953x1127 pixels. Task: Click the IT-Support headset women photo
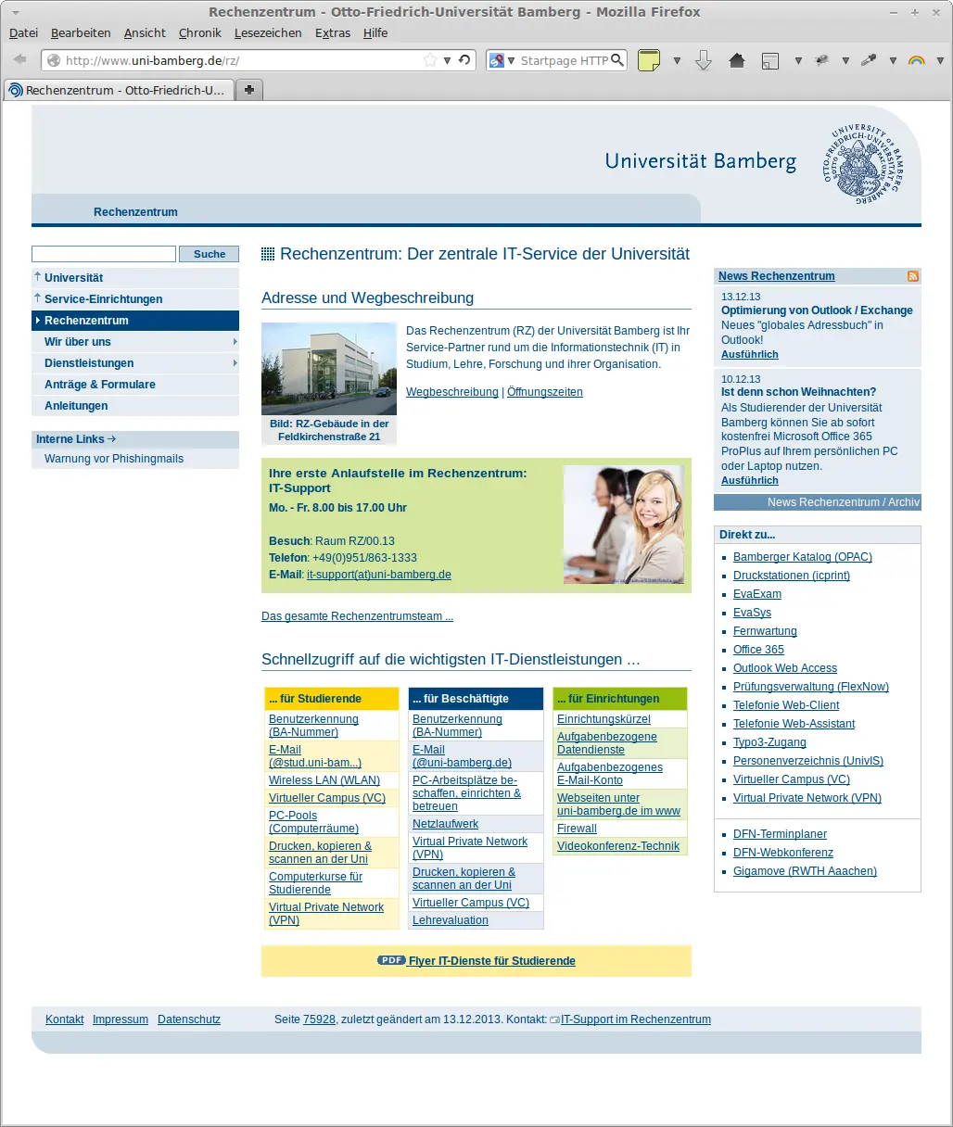[624, 525]
